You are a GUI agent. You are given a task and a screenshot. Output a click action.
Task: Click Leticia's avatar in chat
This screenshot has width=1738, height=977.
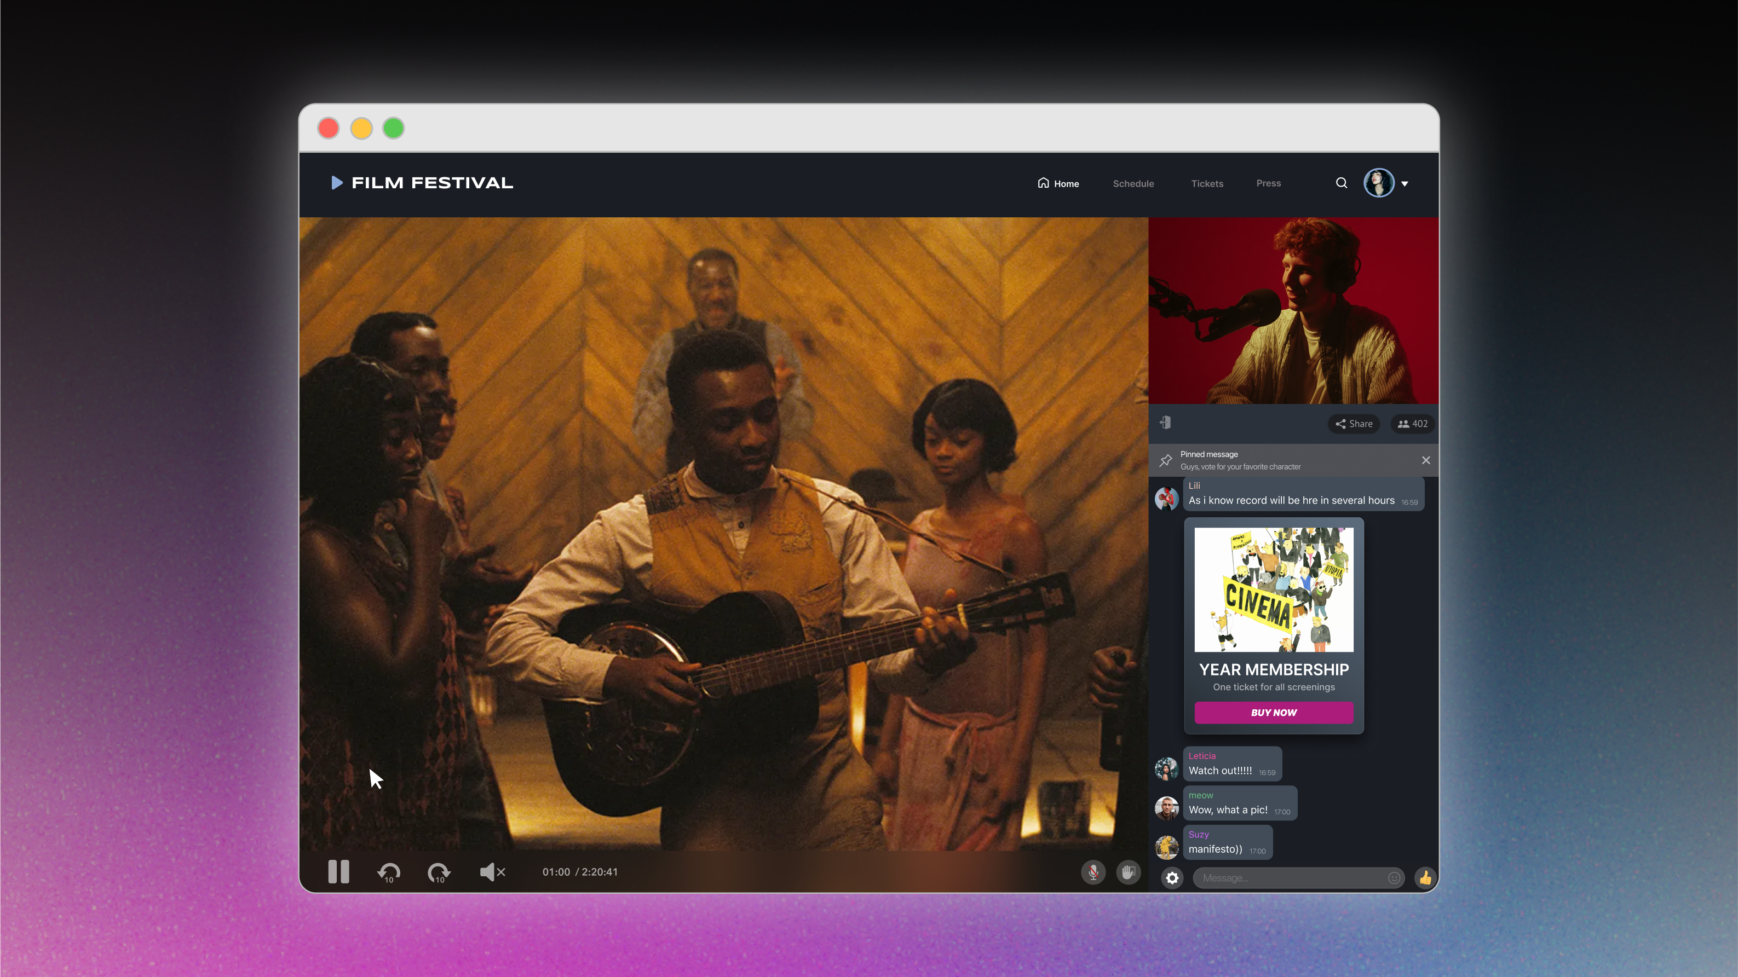pos(1166,768)
